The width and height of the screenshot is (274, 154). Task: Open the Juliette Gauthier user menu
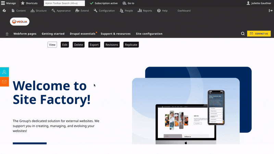point(259,3)
